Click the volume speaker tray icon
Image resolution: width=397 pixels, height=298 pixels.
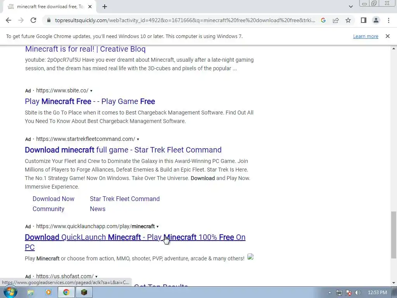click(x=357, y=293)
